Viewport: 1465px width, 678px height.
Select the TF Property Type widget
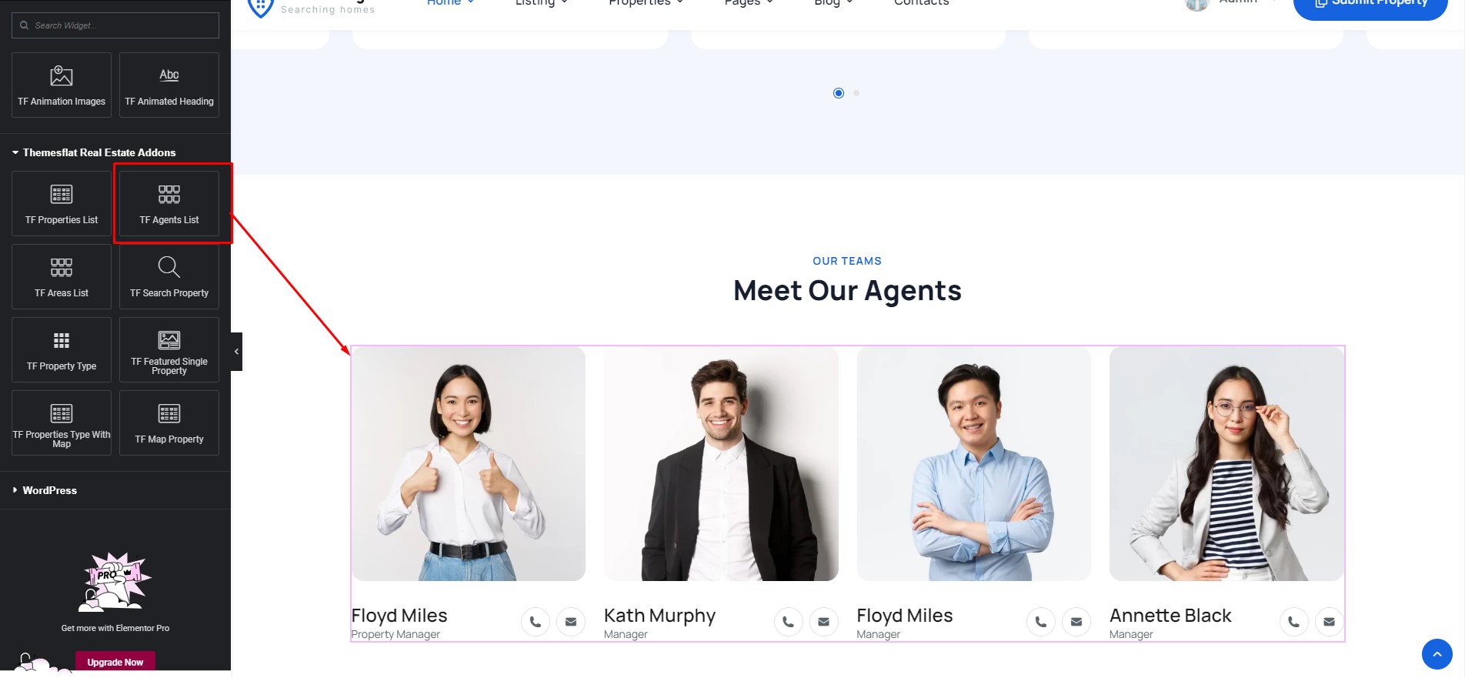[62, 349]
